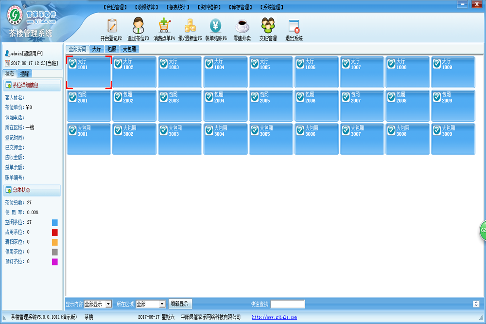The height and width of the screenshot is (324, 486).
Task: Click the 总体状态 panel header
Action: tap(32, 190)
